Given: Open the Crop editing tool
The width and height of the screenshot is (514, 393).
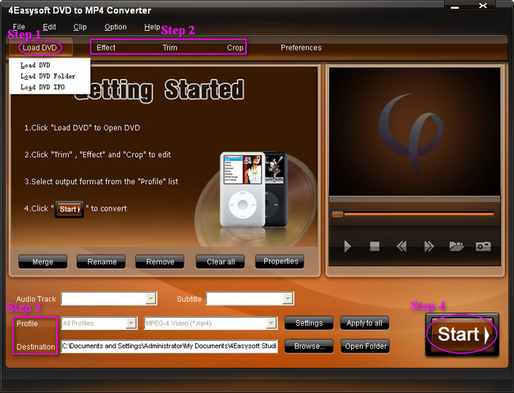Looking at the screenshot, I should [235, 48].
